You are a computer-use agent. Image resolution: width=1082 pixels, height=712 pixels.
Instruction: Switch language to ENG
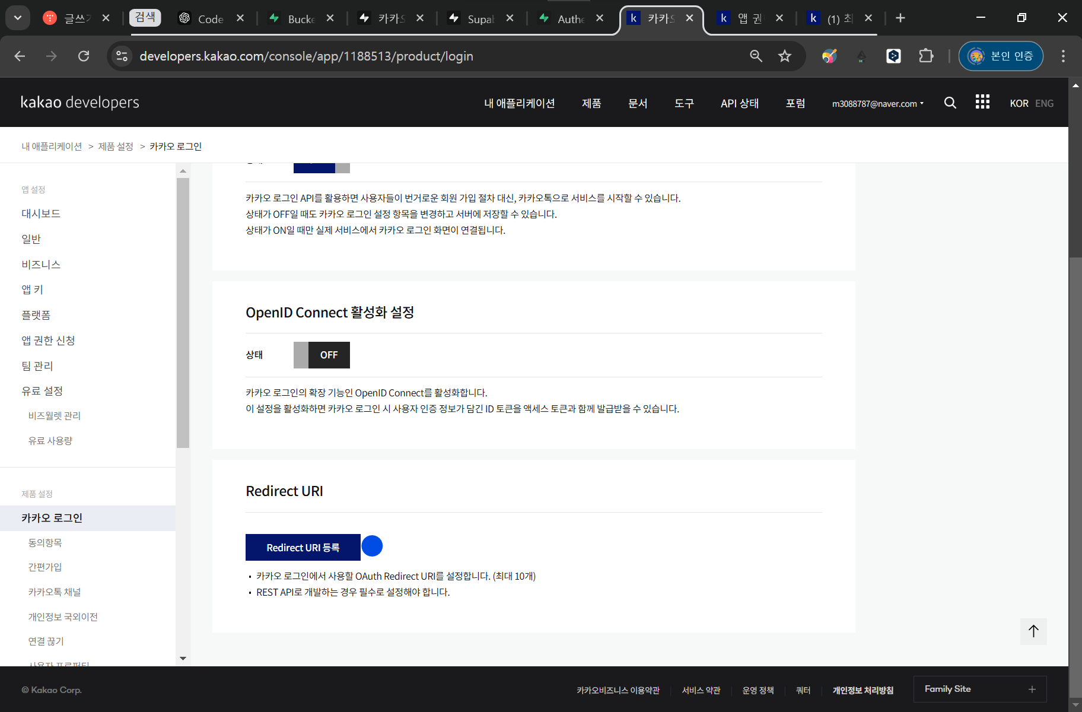[x=1044, y=103]
